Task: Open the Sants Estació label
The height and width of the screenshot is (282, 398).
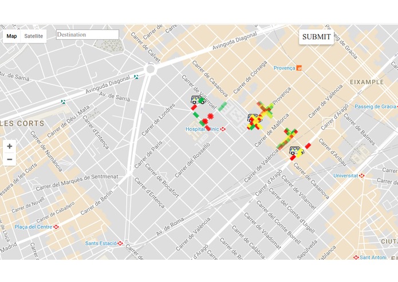Action: (101, 243)
